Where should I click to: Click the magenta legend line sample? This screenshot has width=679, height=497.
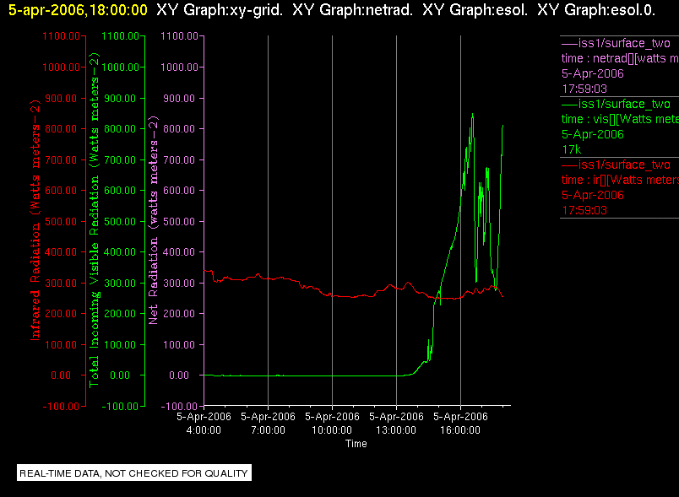[569, 44]
